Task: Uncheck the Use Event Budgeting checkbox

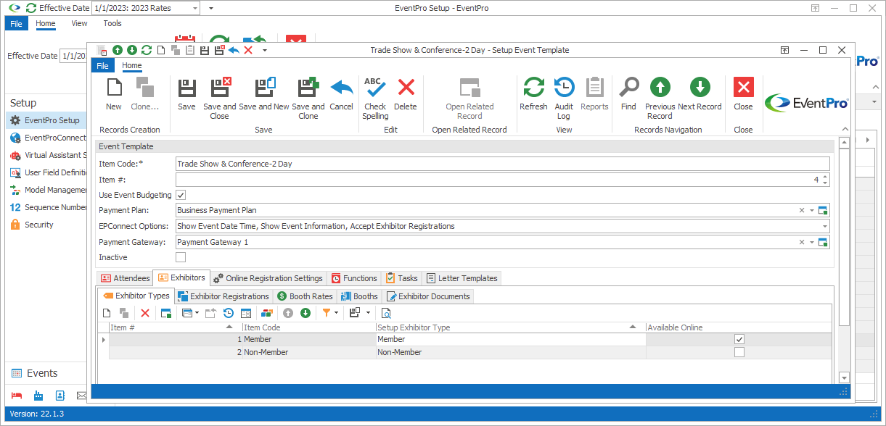Action: click(x=181, y=195)
